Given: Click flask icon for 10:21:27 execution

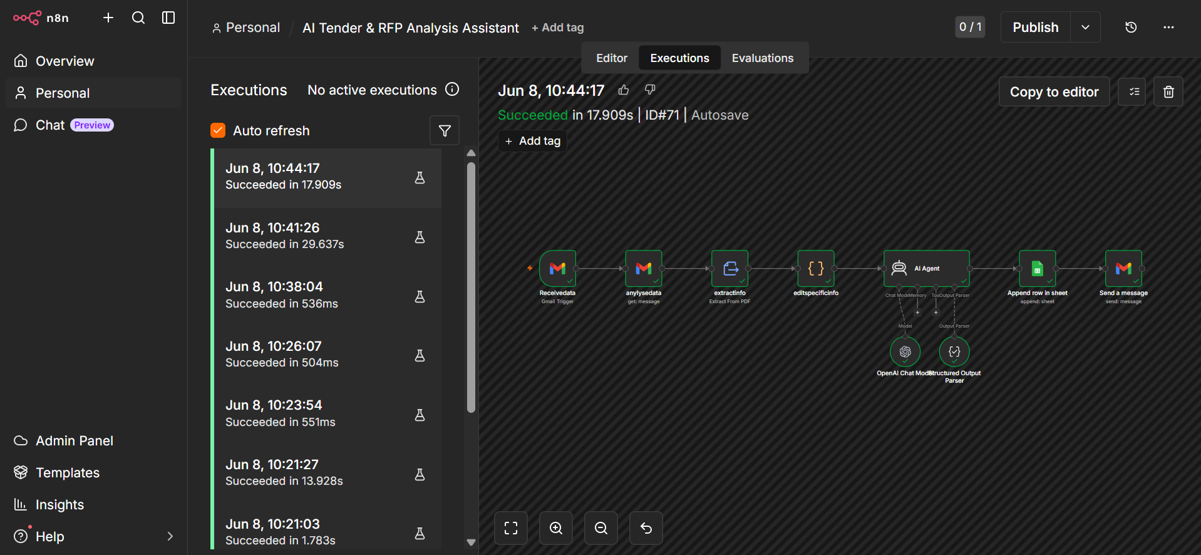Looking at the screenshot, I should click(x=420, y=474).
